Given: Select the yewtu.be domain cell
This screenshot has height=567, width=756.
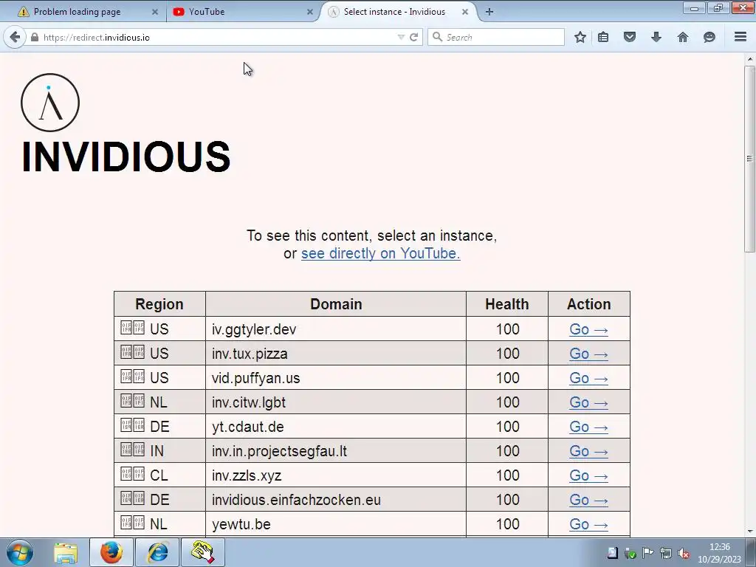Looking at the screenshot, I should point(336,524).
